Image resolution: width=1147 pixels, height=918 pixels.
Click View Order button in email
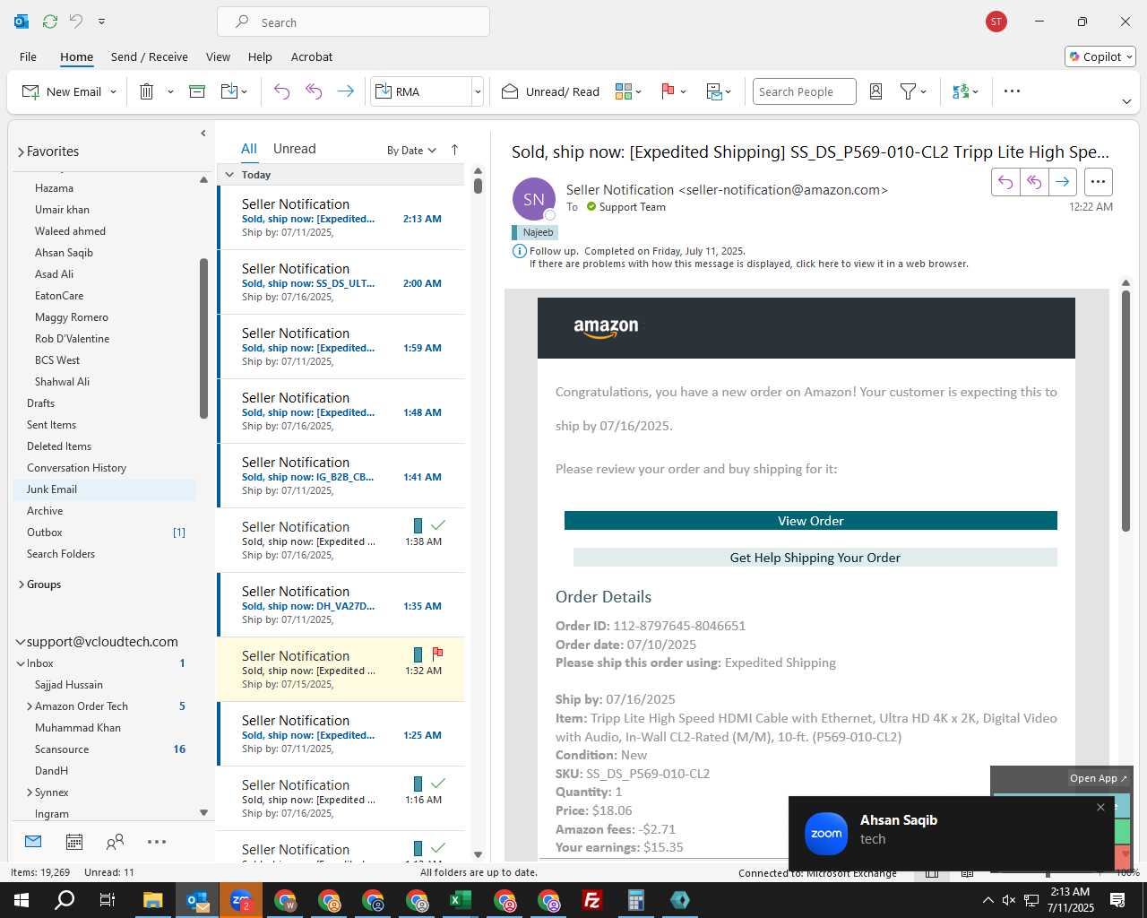811,521
